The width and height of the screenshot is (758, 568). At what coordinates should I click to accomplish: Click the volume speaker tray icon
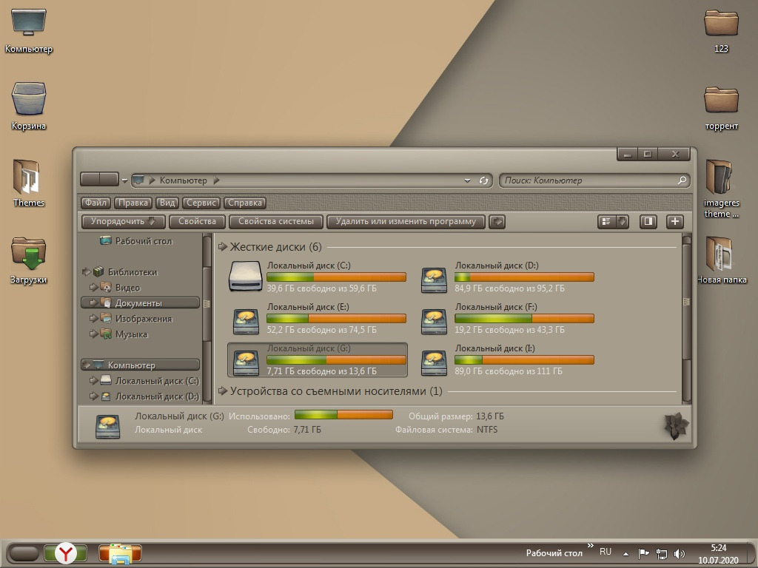[680, 553]
